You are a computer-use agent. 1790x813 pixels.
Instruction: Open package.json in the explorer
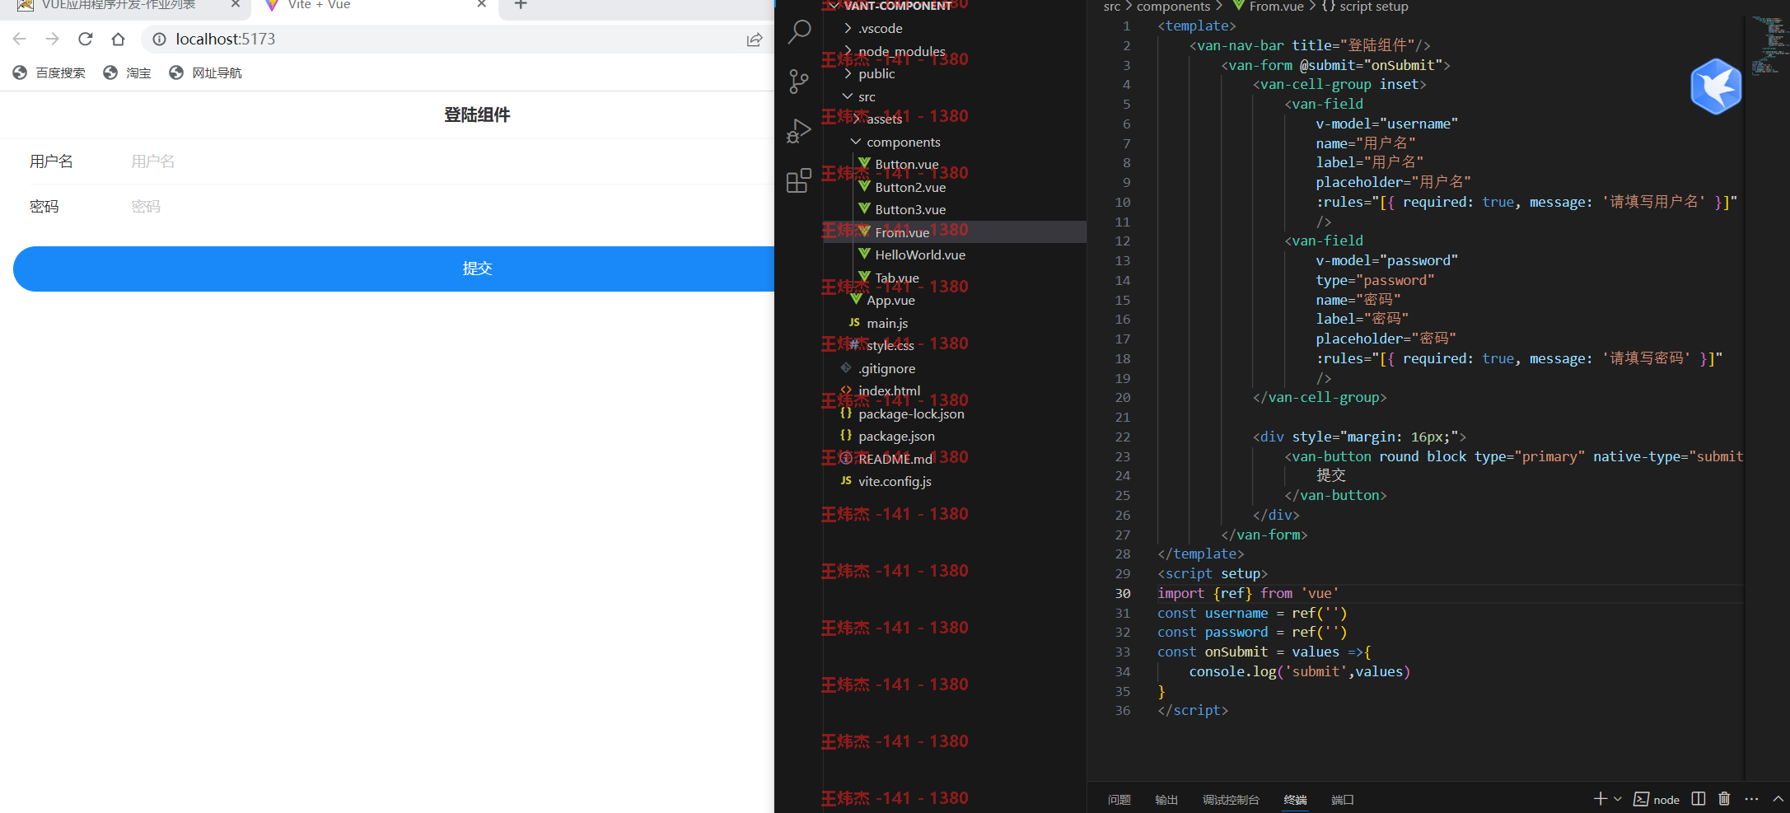pos(896,437)
